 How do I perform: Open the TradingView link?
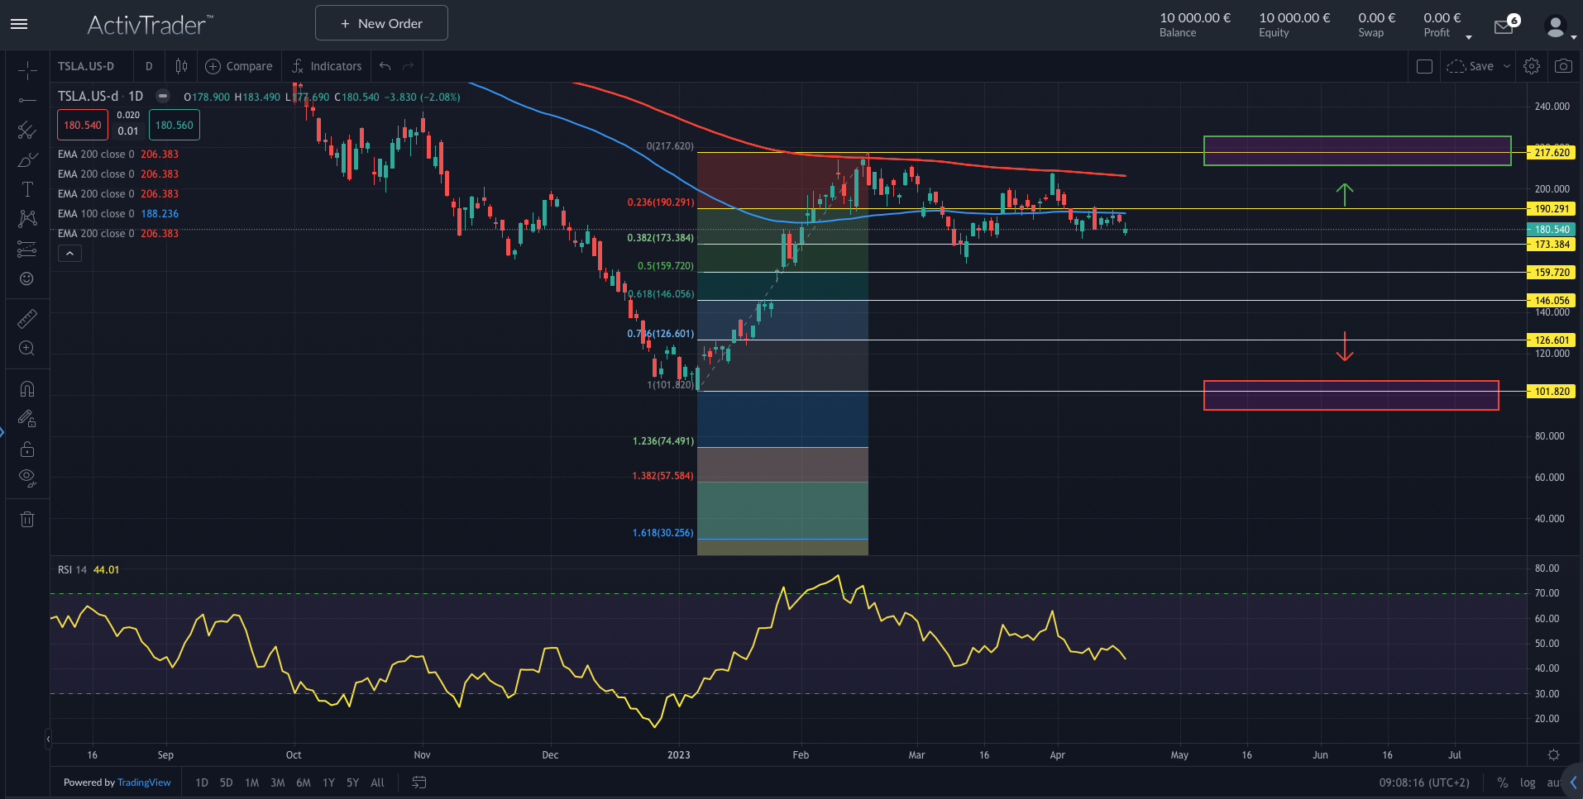point(144,782)
